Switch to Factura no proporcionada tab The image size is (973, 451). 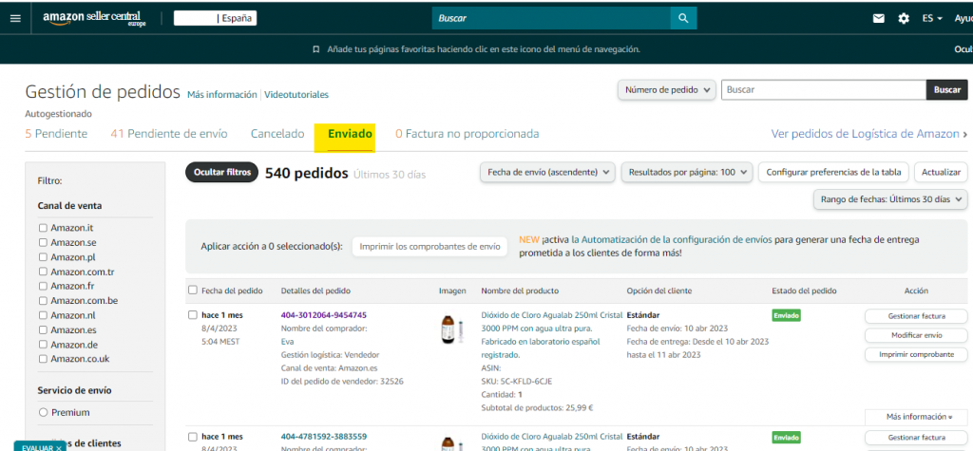coord(467,133)
